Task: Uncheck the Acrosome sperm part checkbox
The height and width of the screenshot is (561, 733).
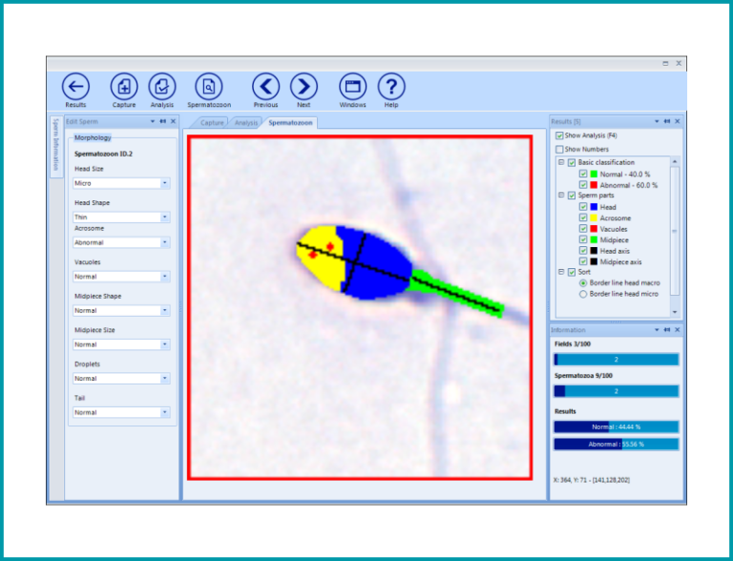Action: tap(583, 218)
